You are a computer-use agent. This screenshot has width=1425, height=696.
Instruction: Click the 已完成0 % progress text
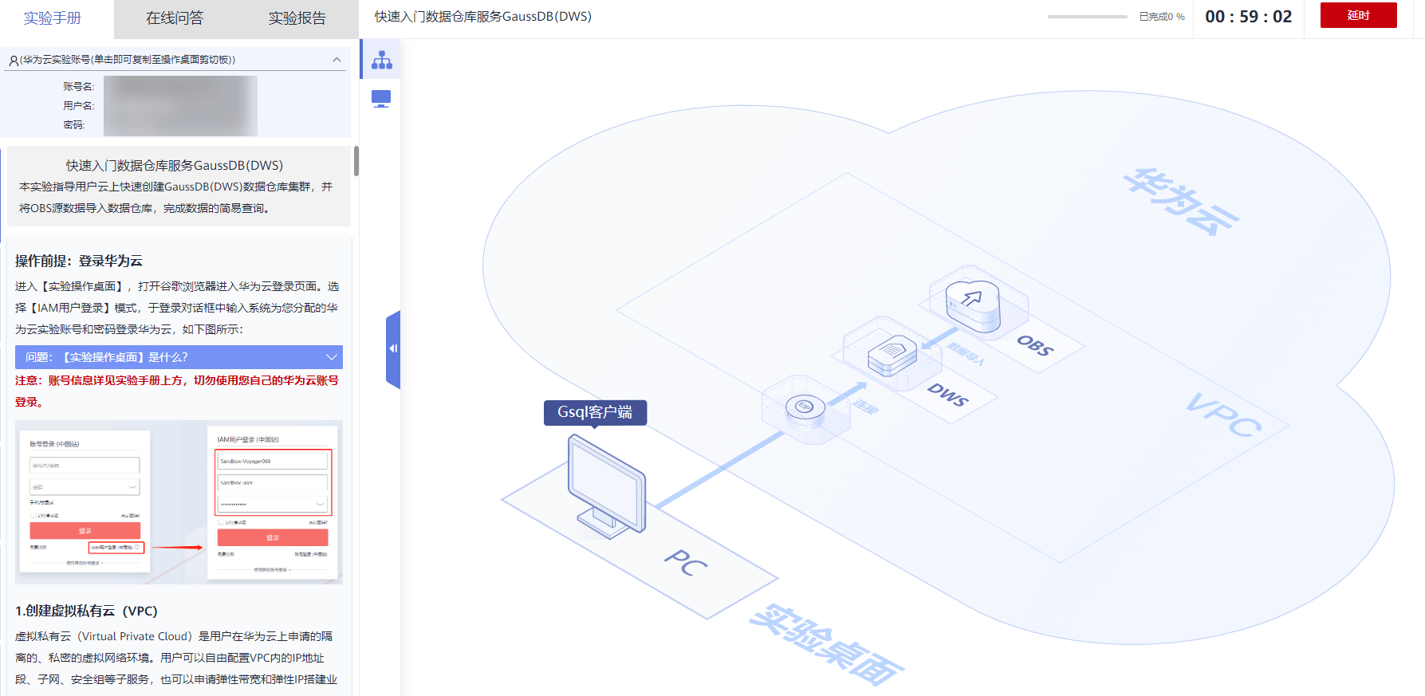pyautogui.click(x=1162, y=17)
